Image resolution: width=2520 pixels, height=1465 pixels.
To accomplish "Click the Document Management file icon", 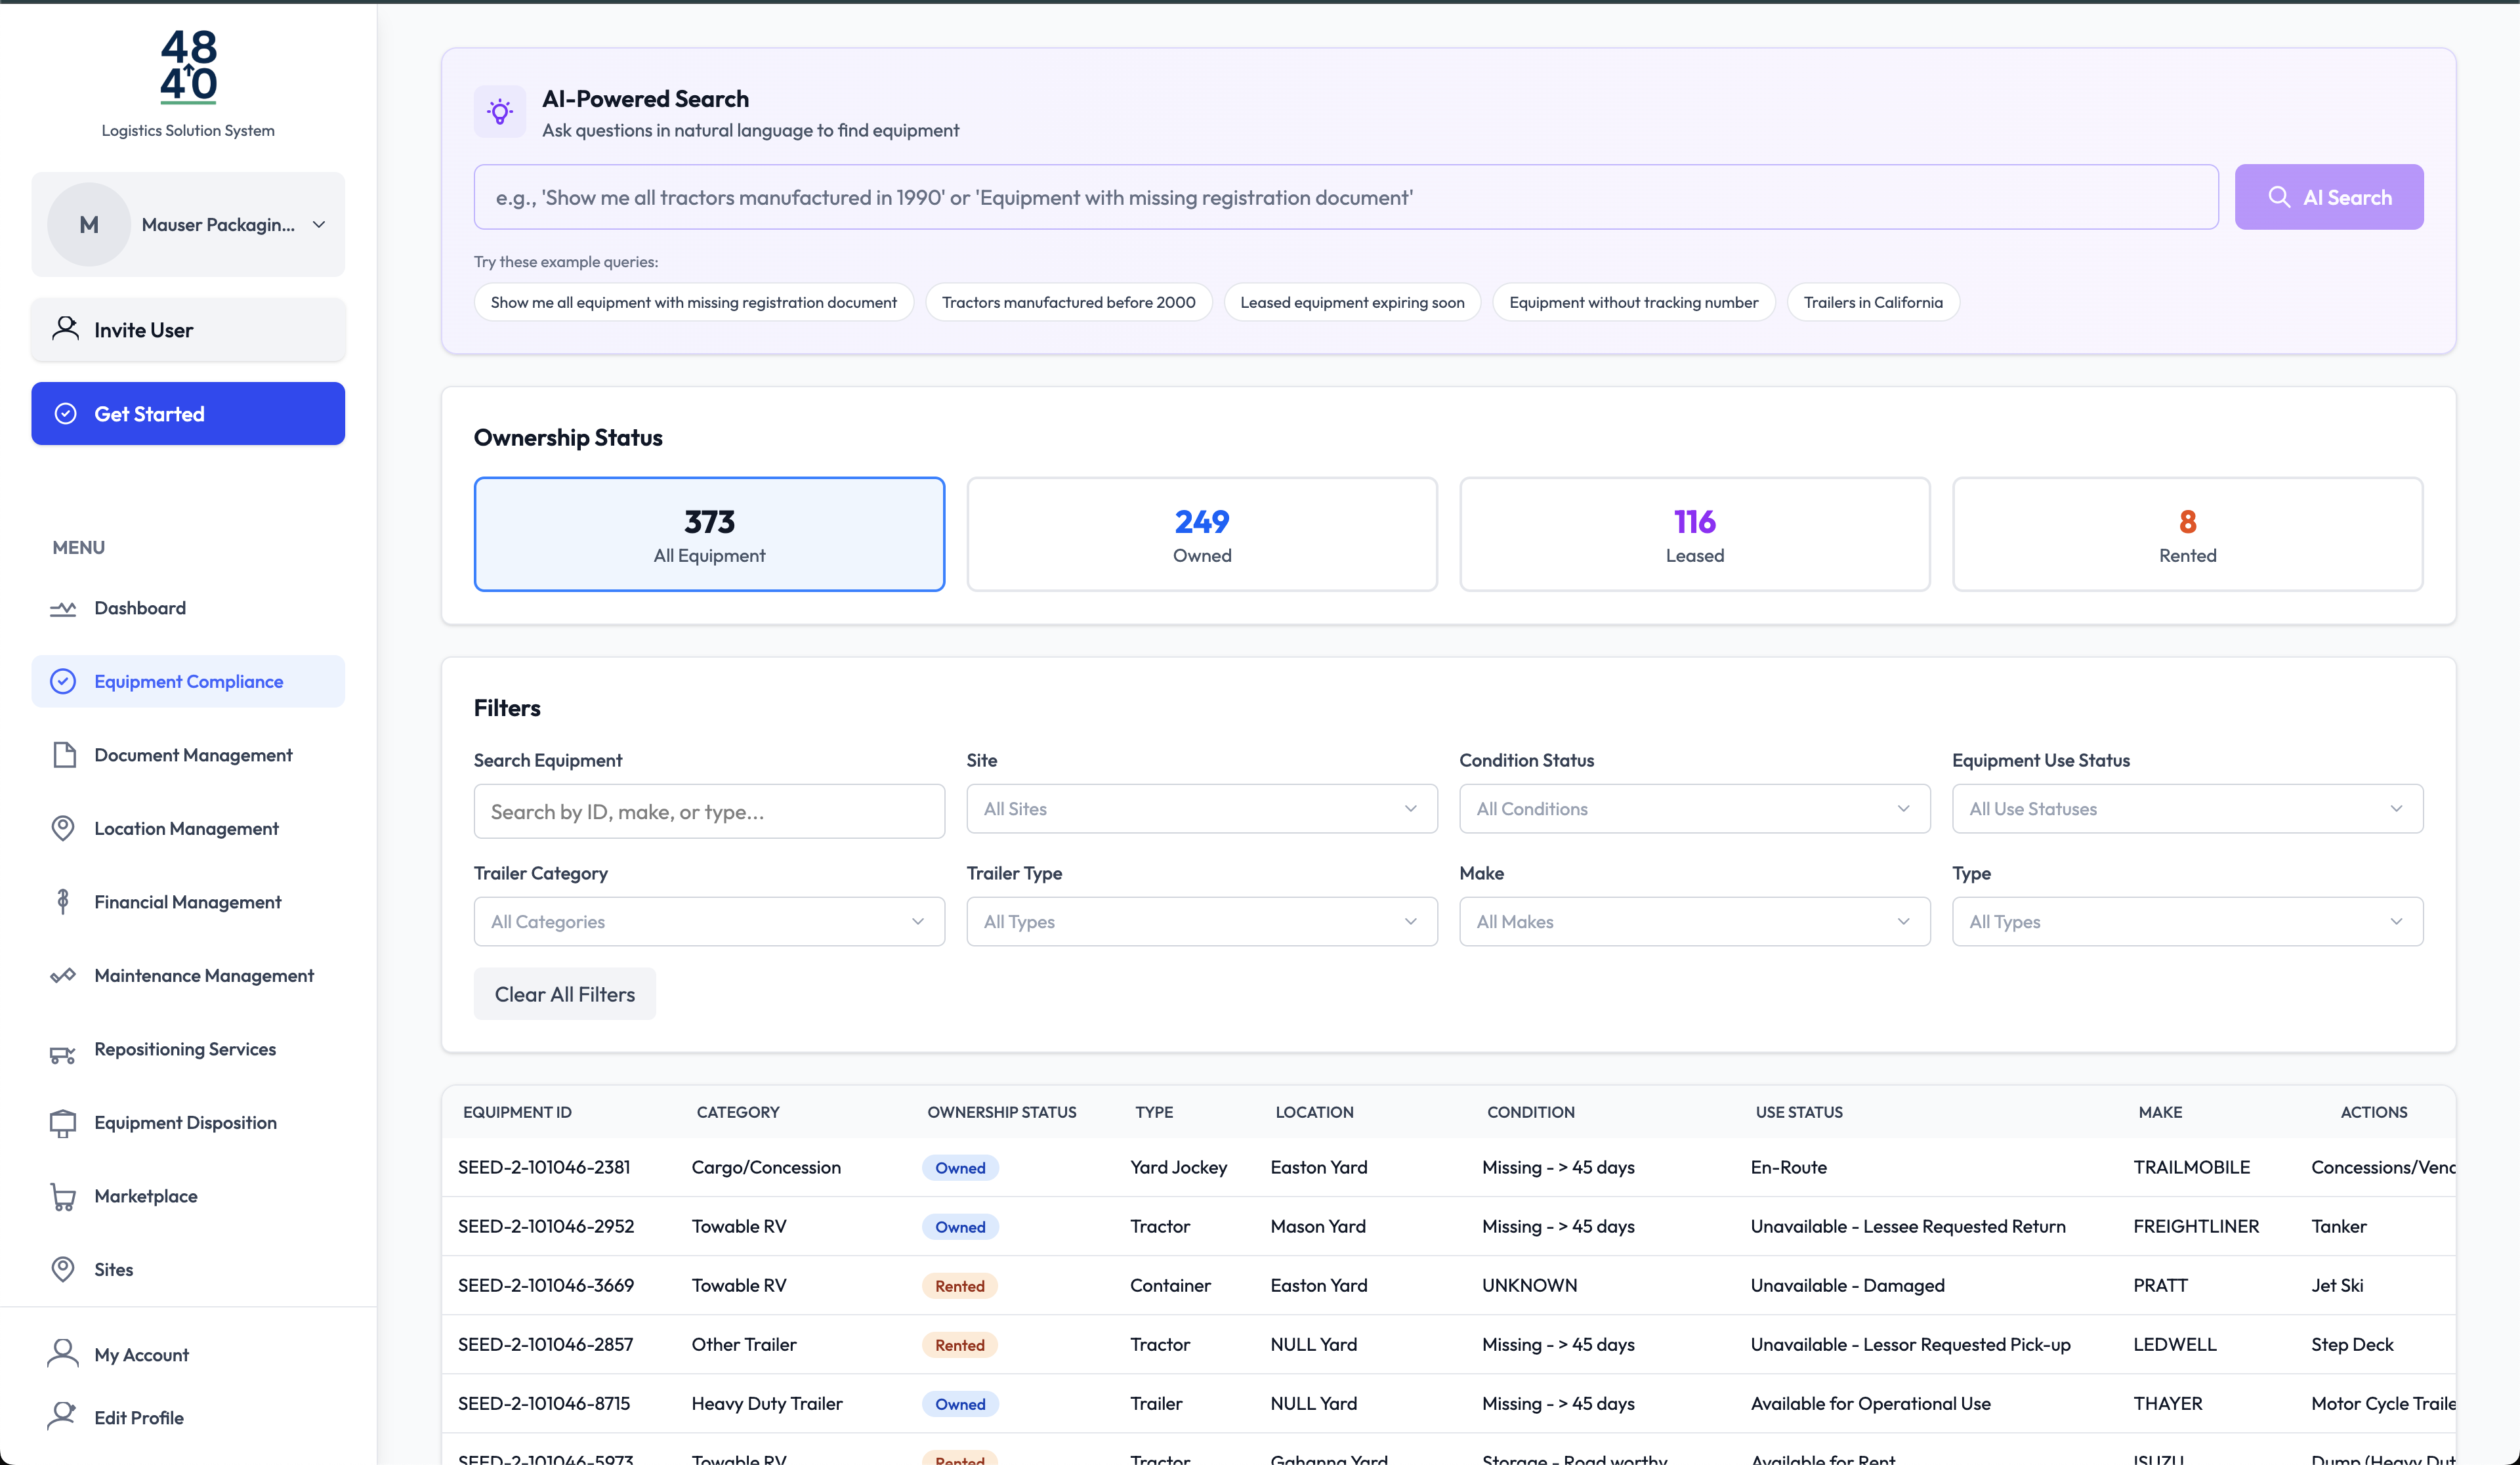I will (63, 755).
